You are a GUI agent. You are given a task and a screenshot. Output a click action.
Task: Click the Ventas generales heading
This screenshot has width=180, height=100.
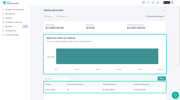click(x=53, y=10)
